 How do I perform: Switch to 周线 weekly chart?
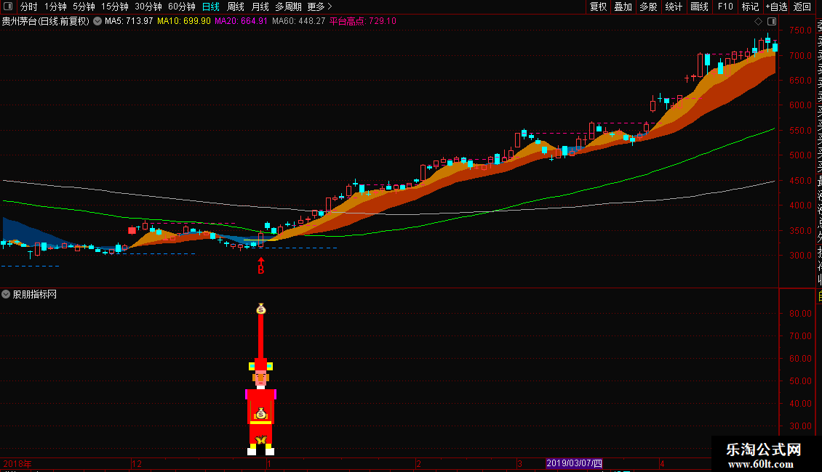click(x=236, y=7)
